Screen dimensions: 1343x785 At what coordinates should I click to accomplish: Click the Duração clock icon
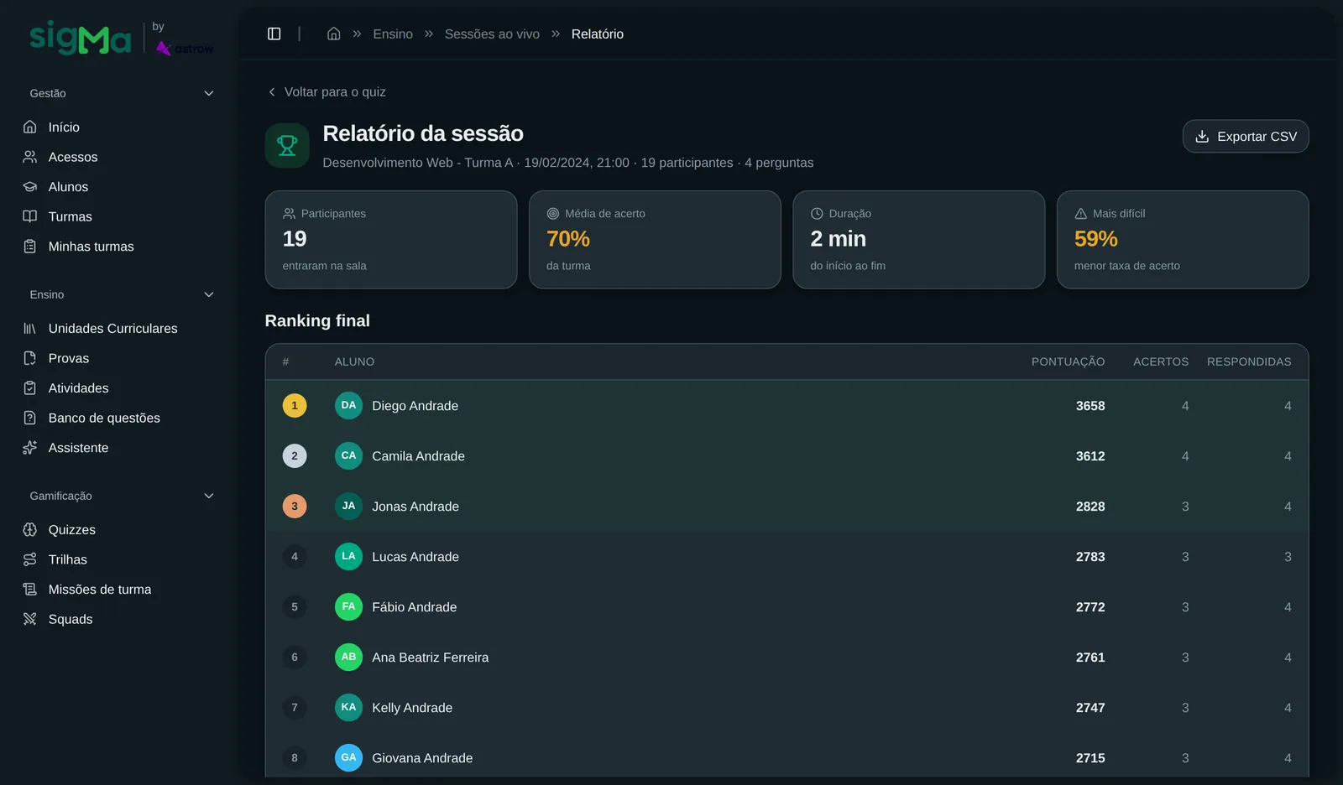(x=817, y=213)
